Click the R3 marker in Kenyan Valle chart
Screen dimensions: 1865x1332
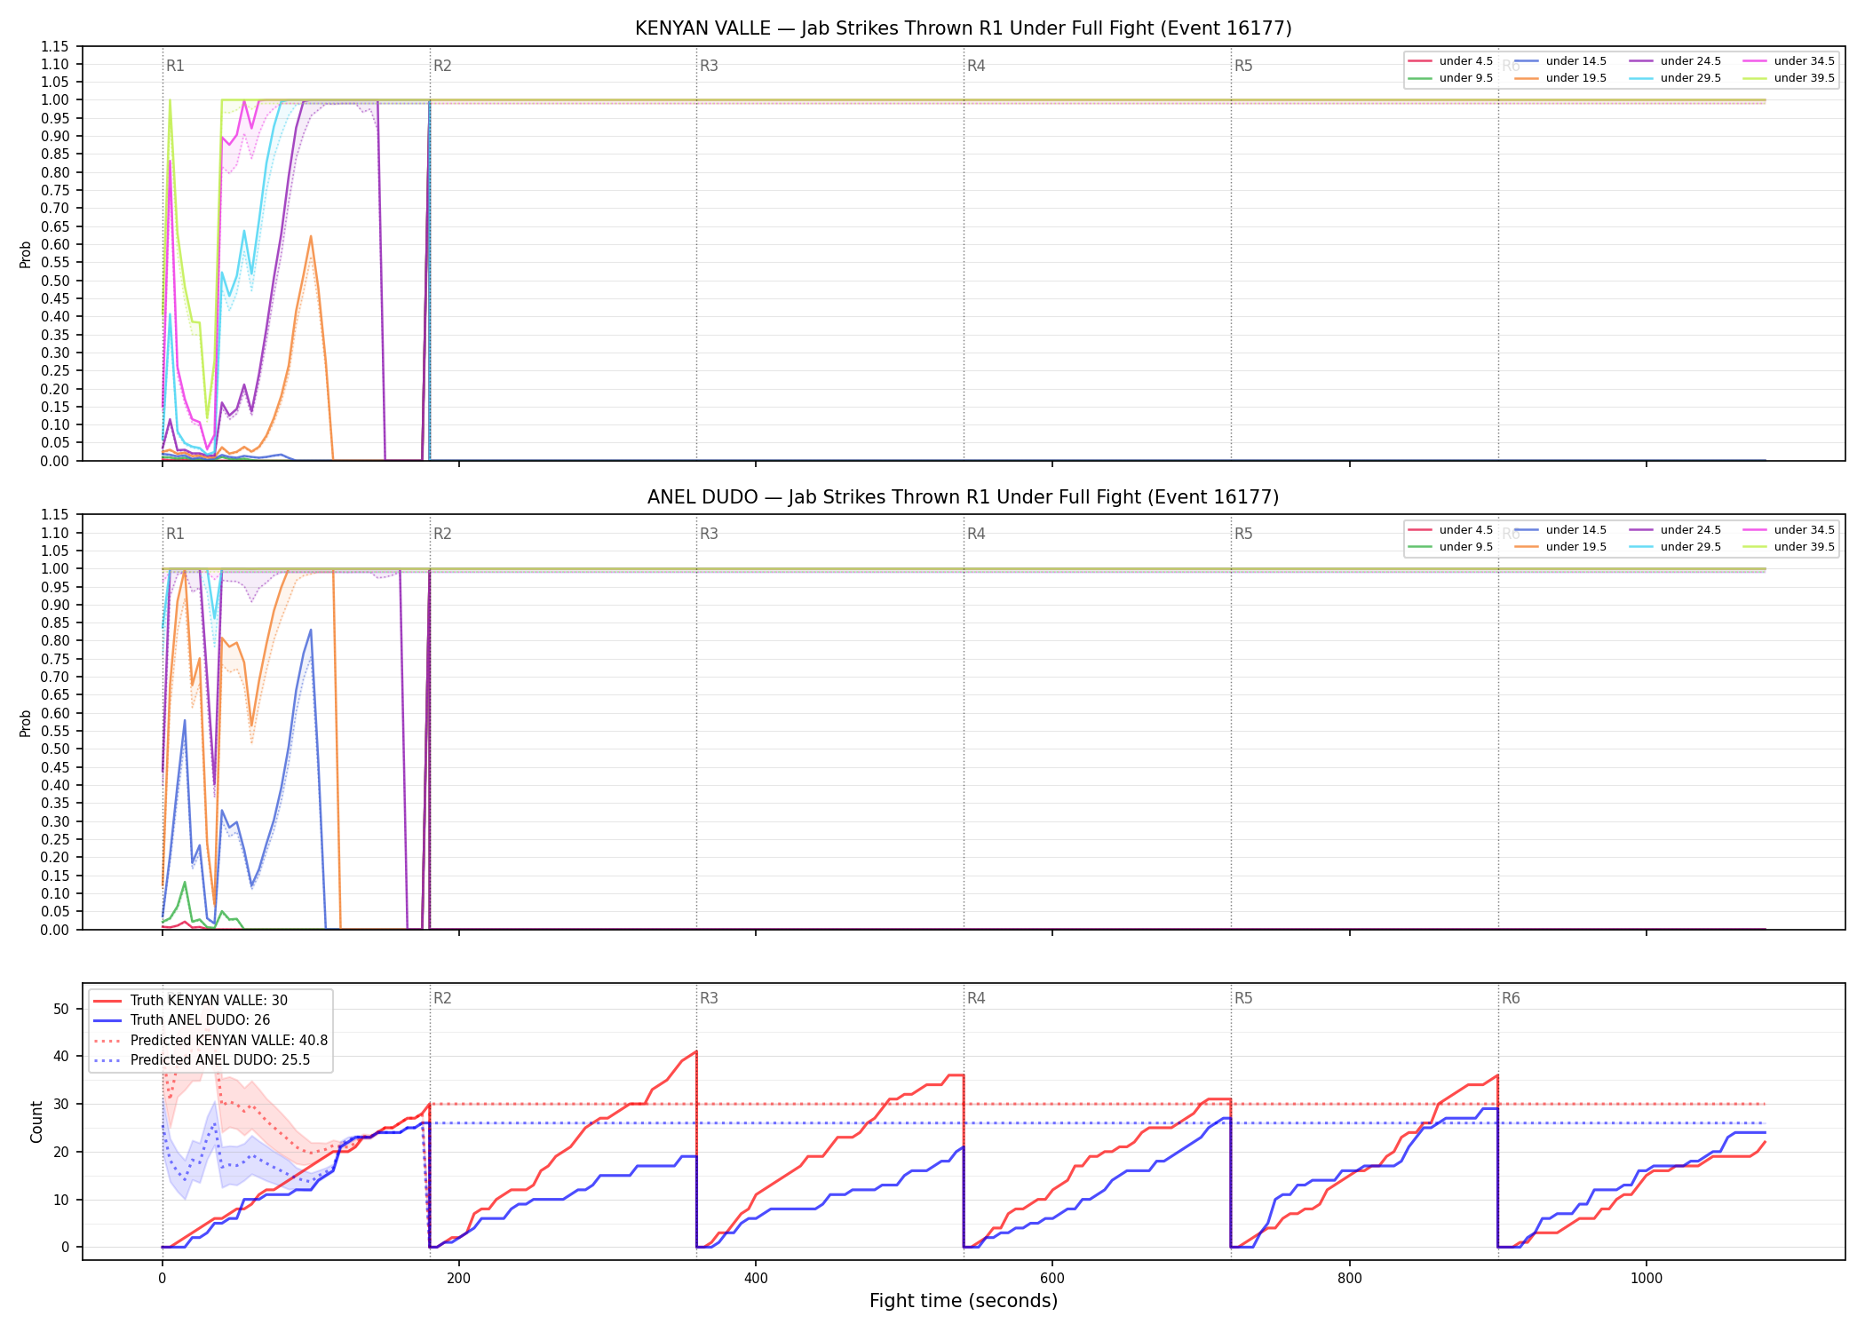coord(709,66)
